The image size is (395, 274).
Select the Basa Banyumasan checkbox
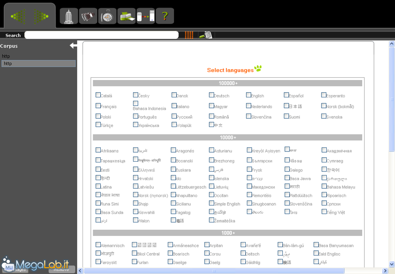[x=316, y=244]
